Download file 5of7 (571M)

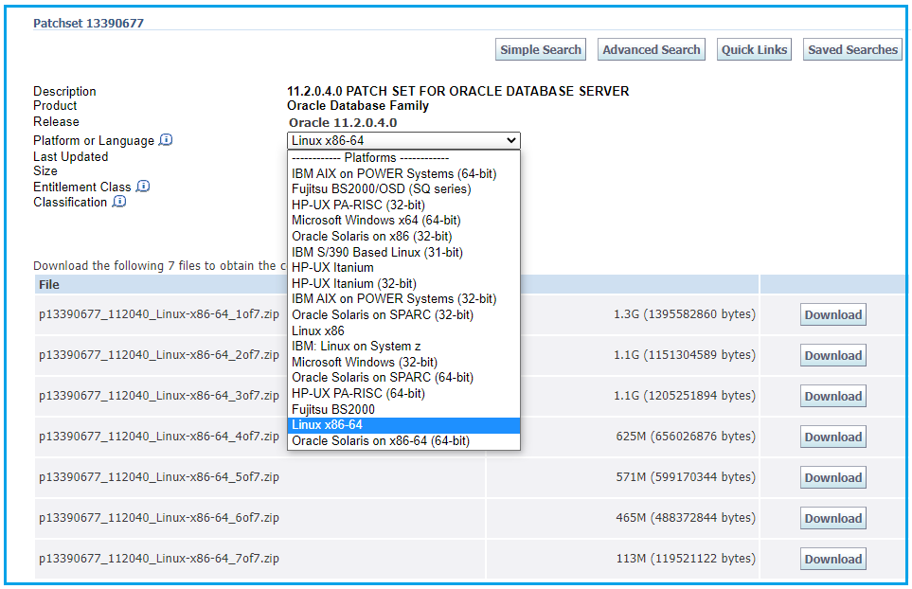[832, 477]
